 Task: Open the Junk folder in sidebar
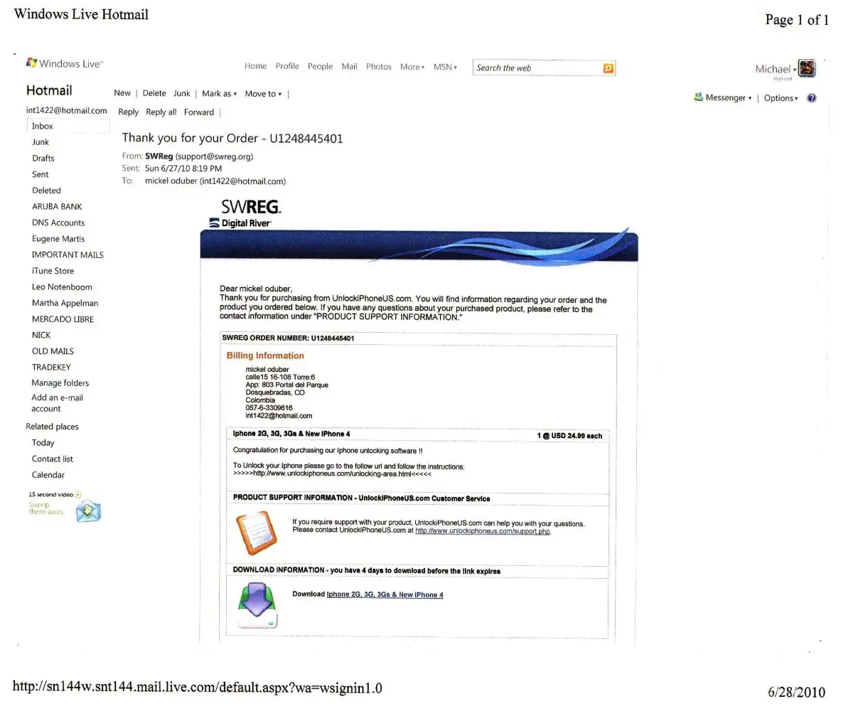coord(41,141)
